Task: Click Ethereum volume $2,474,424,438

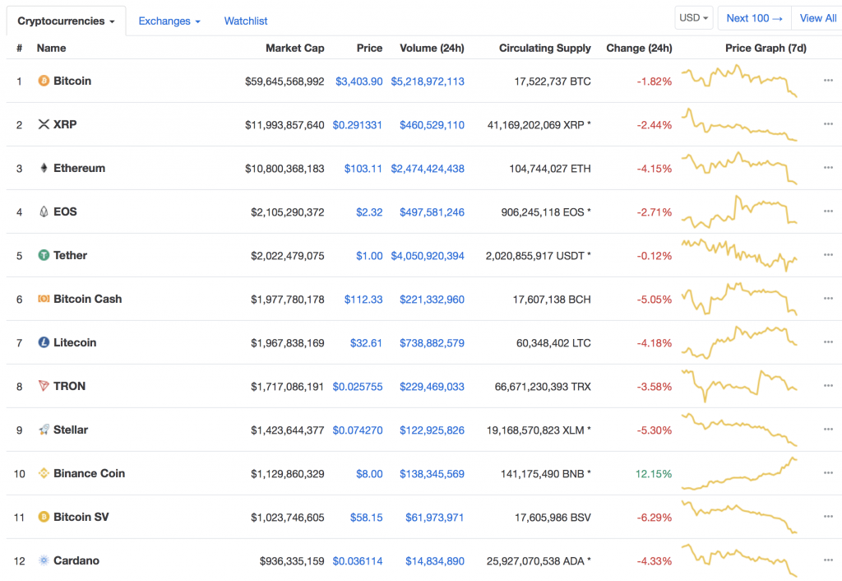Action: 428,168
